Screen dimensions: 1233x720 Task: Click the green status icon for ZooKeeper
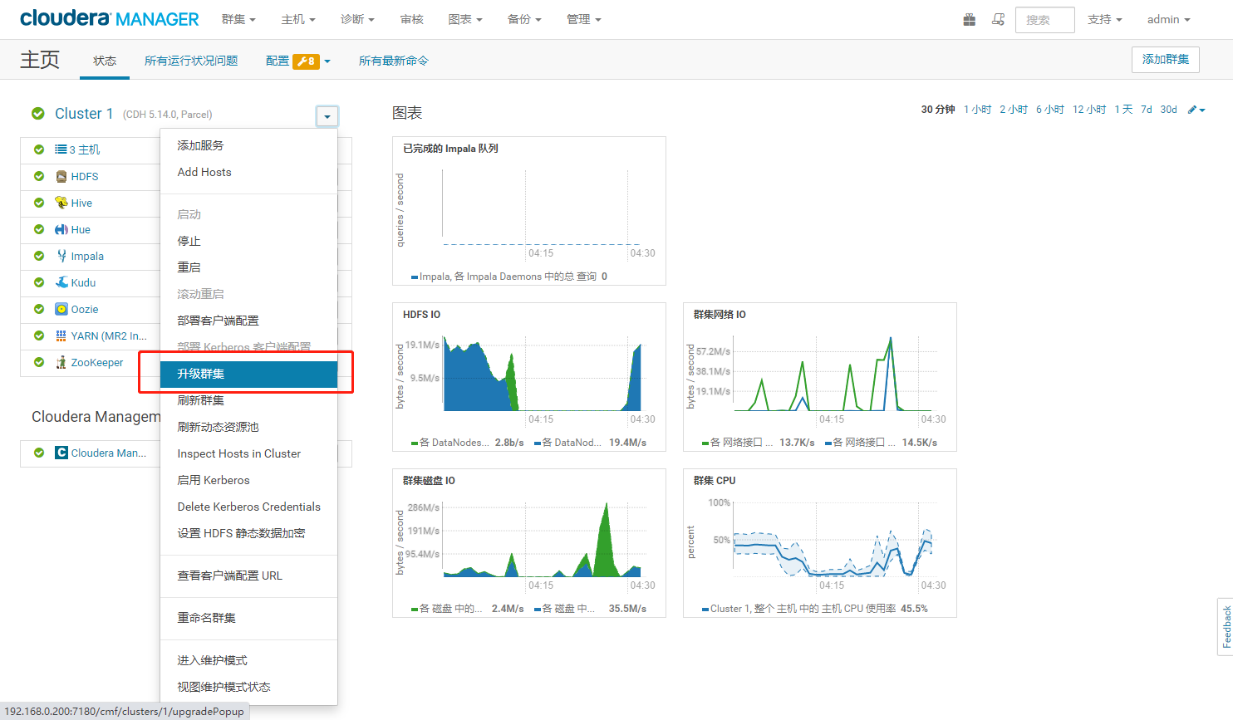click(x=39, y=362)
